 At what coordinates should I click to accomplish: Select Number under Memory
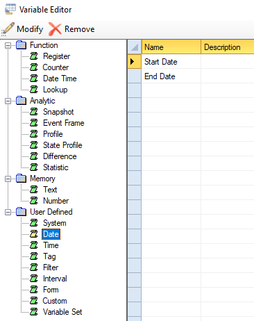56,201
